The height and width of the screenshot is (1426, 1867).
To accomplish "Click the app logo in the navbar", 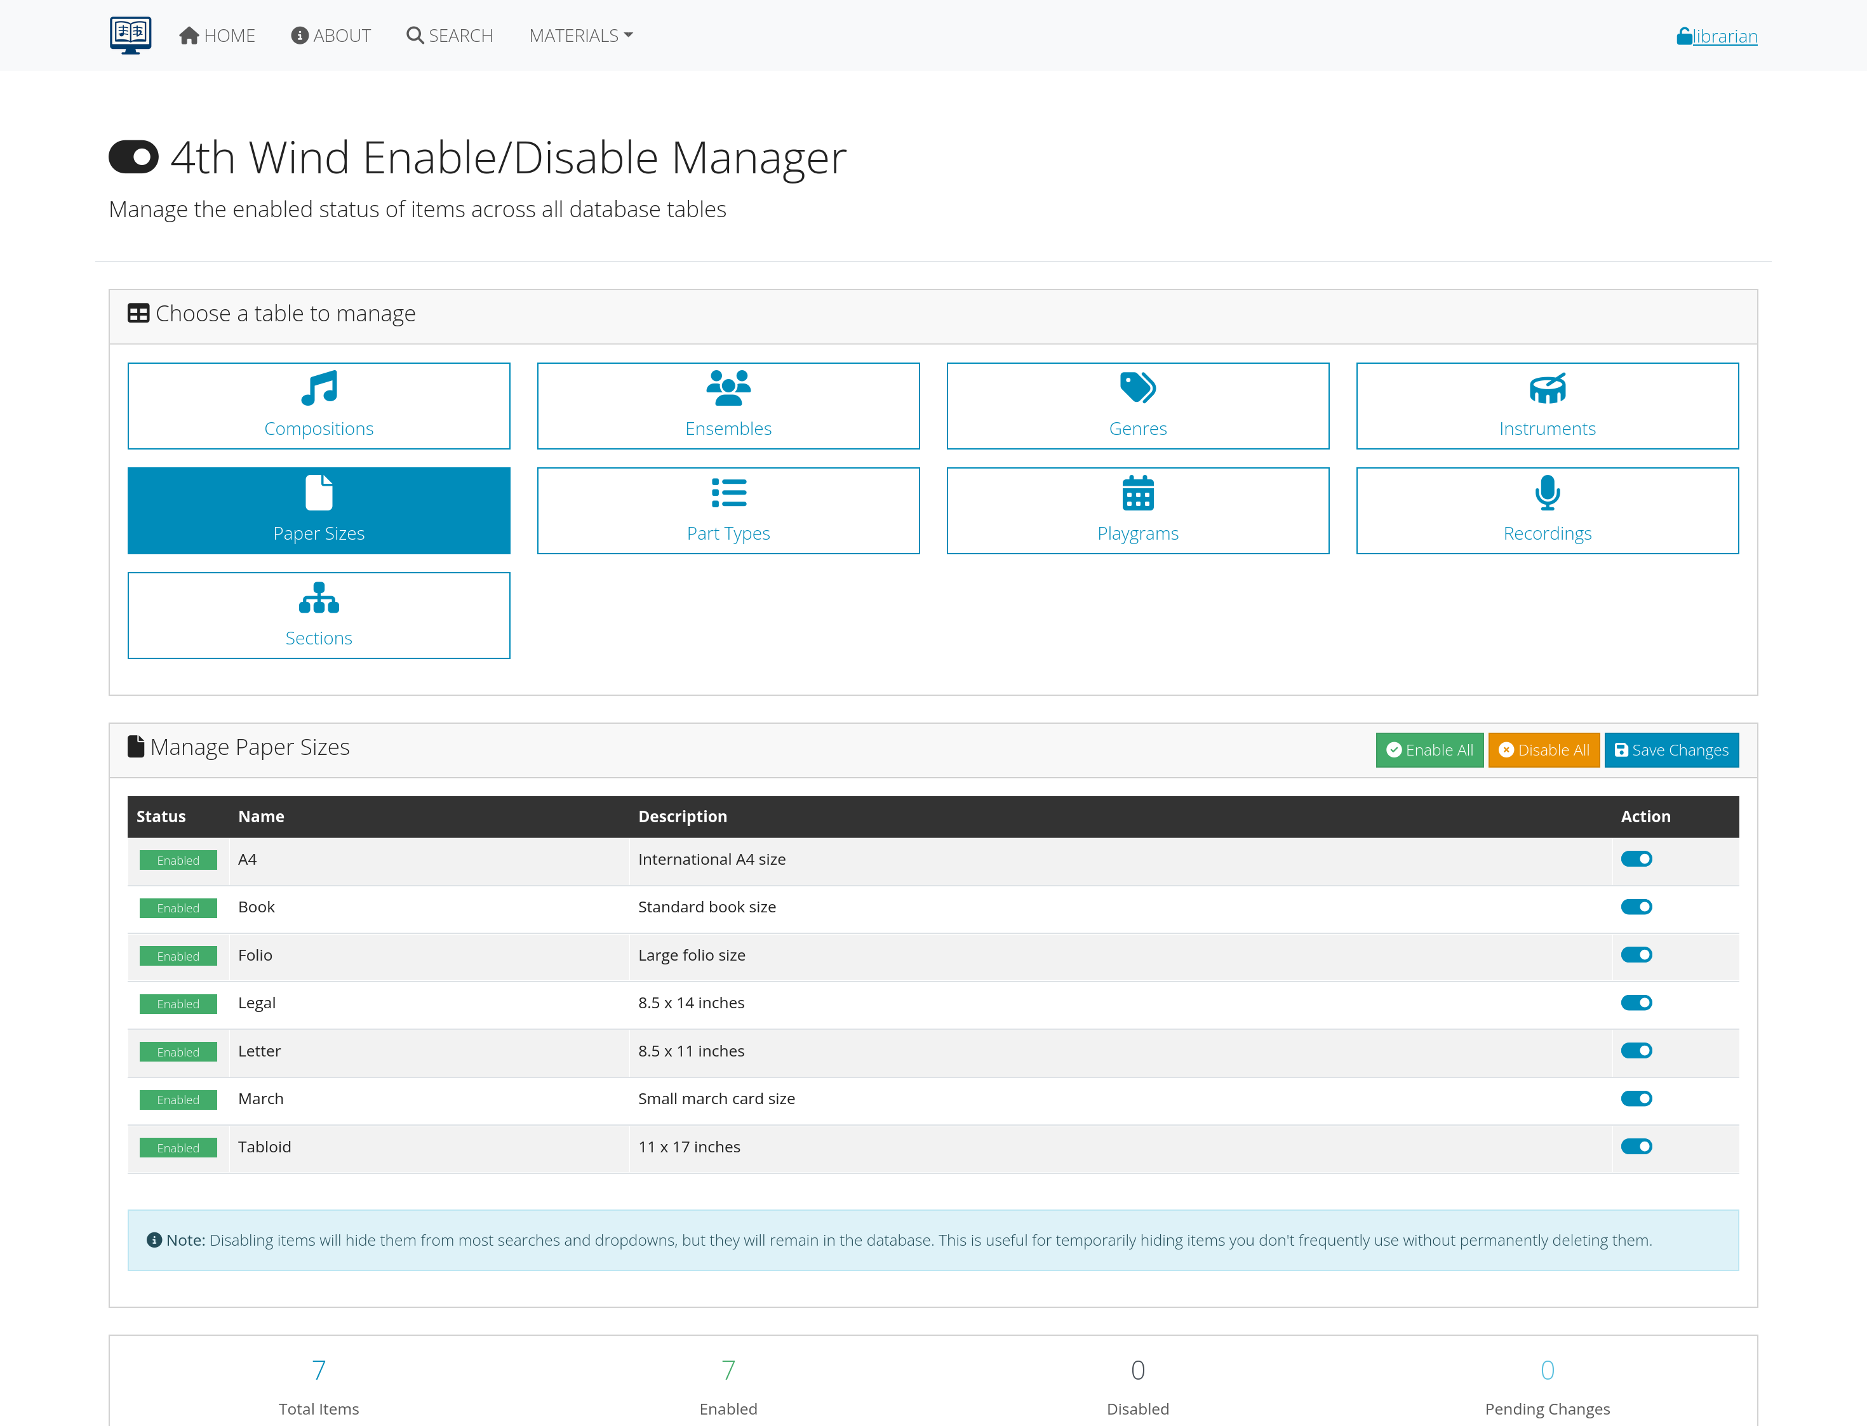I will coord(130,35).
